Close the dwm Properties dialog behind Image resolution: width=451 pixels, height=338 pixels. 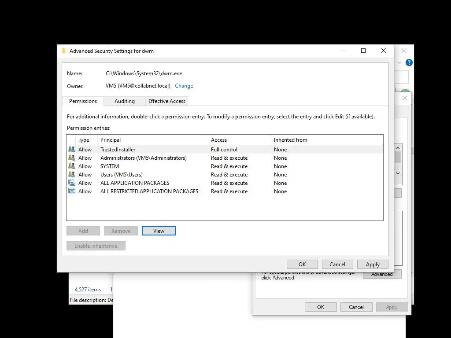tap(405, 98)
